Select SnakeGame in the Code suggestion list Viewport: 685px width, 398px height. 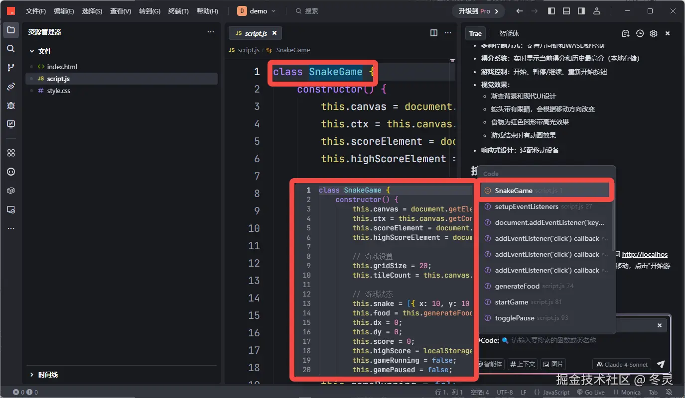546,191
